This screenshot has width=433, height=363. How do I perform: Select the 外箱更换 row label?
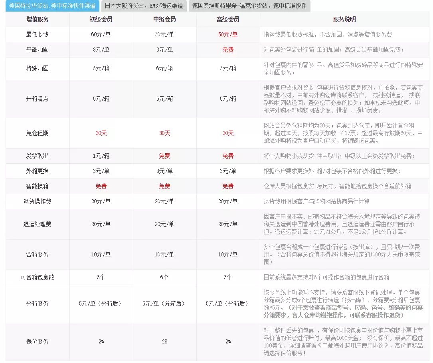point(37,171)
